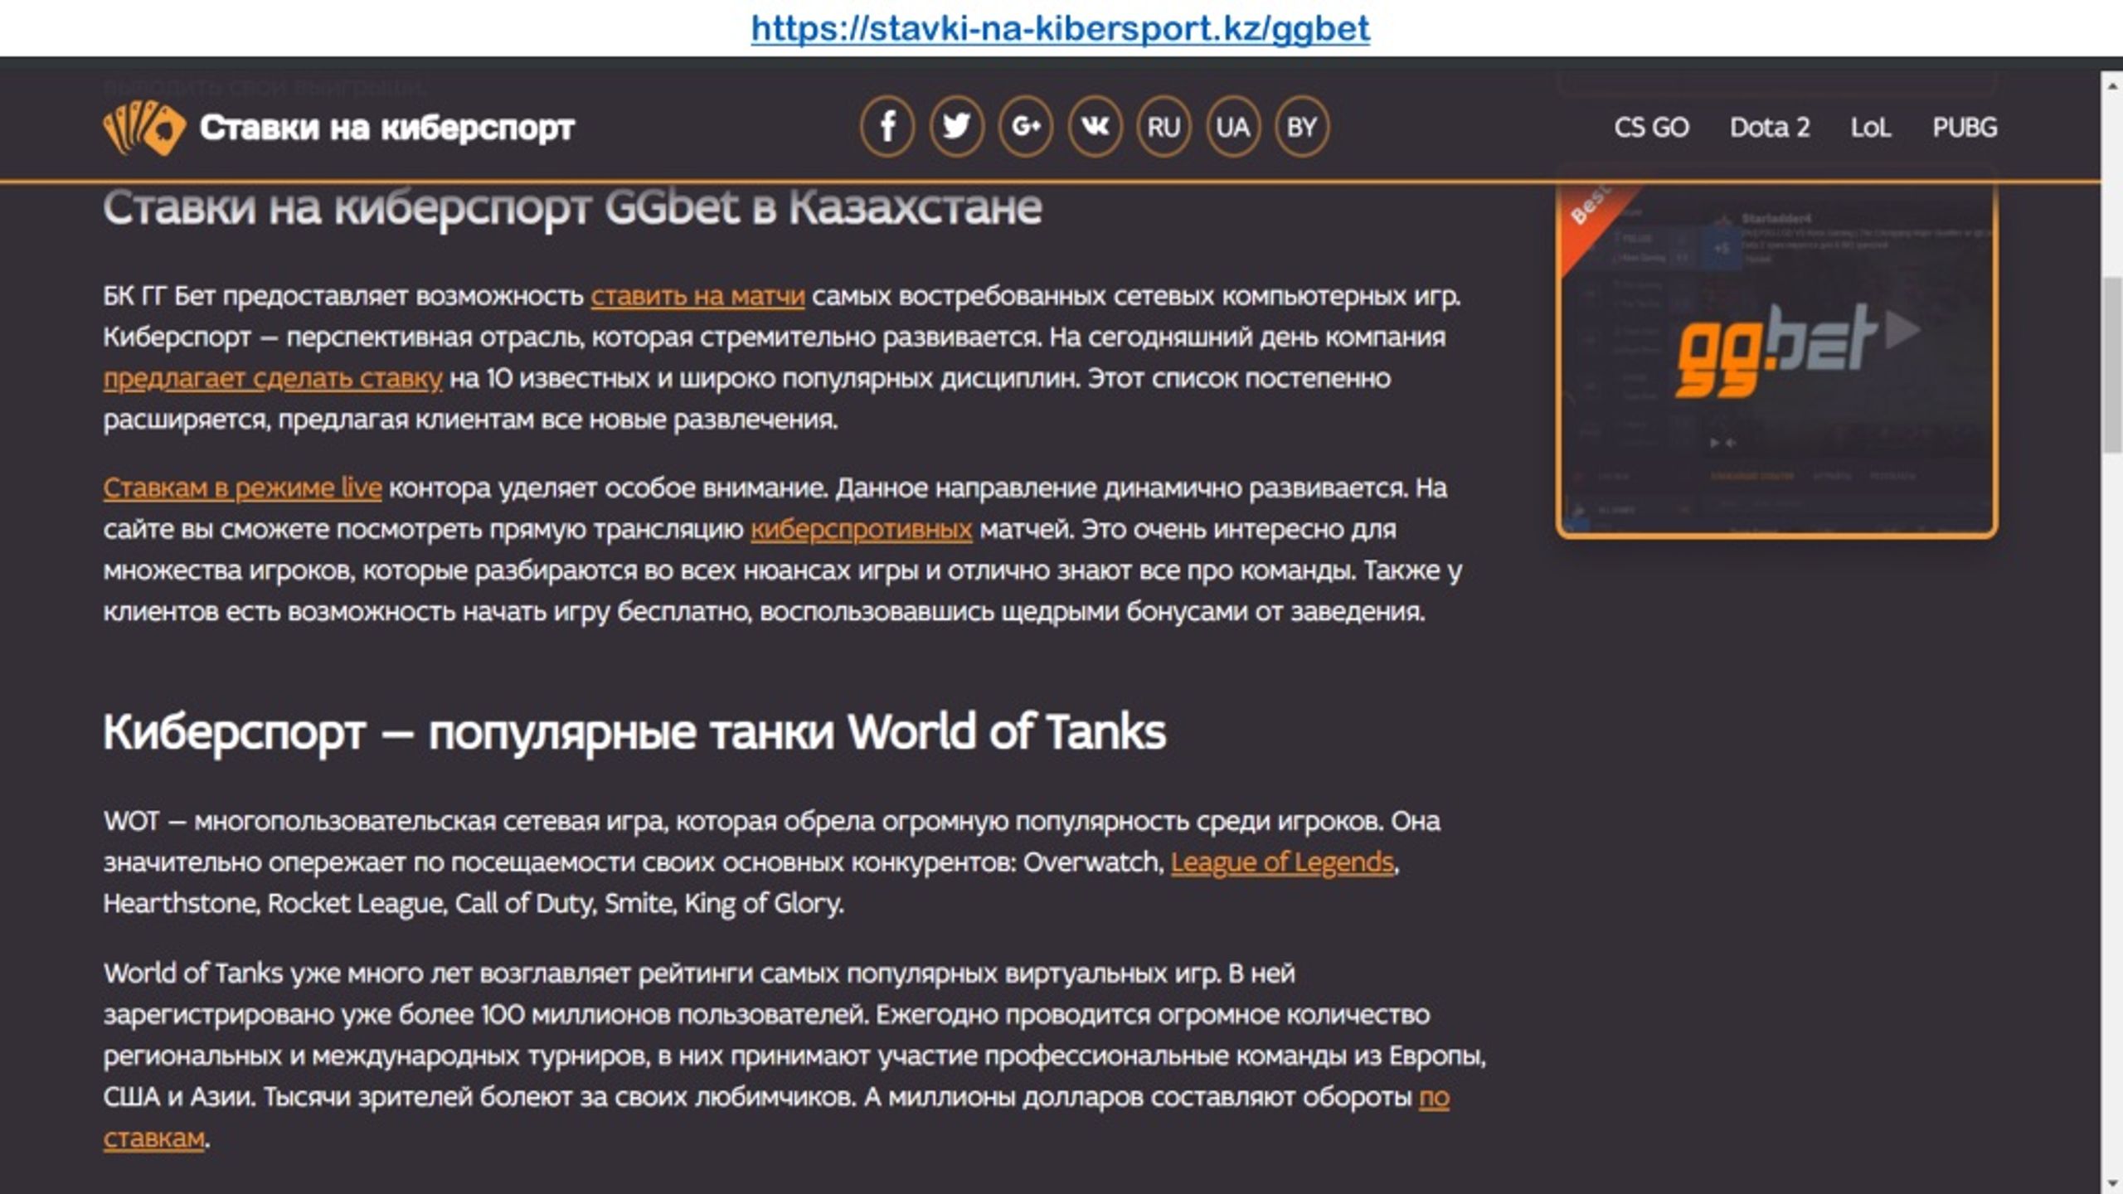
Task: Open the Twitter social icon
Action: 956,127
